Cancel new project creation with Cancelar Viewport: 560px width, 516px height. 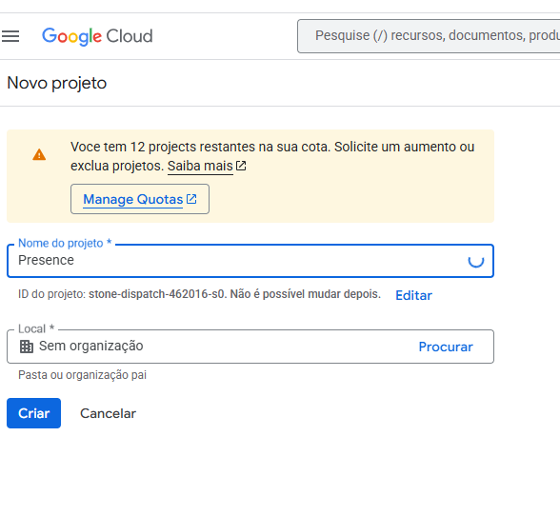coord(108,413)
